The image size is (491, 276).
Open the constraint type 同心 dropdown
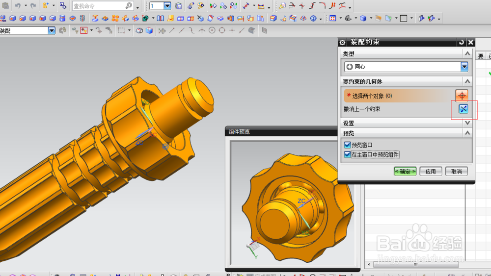[x=464, y=67]
